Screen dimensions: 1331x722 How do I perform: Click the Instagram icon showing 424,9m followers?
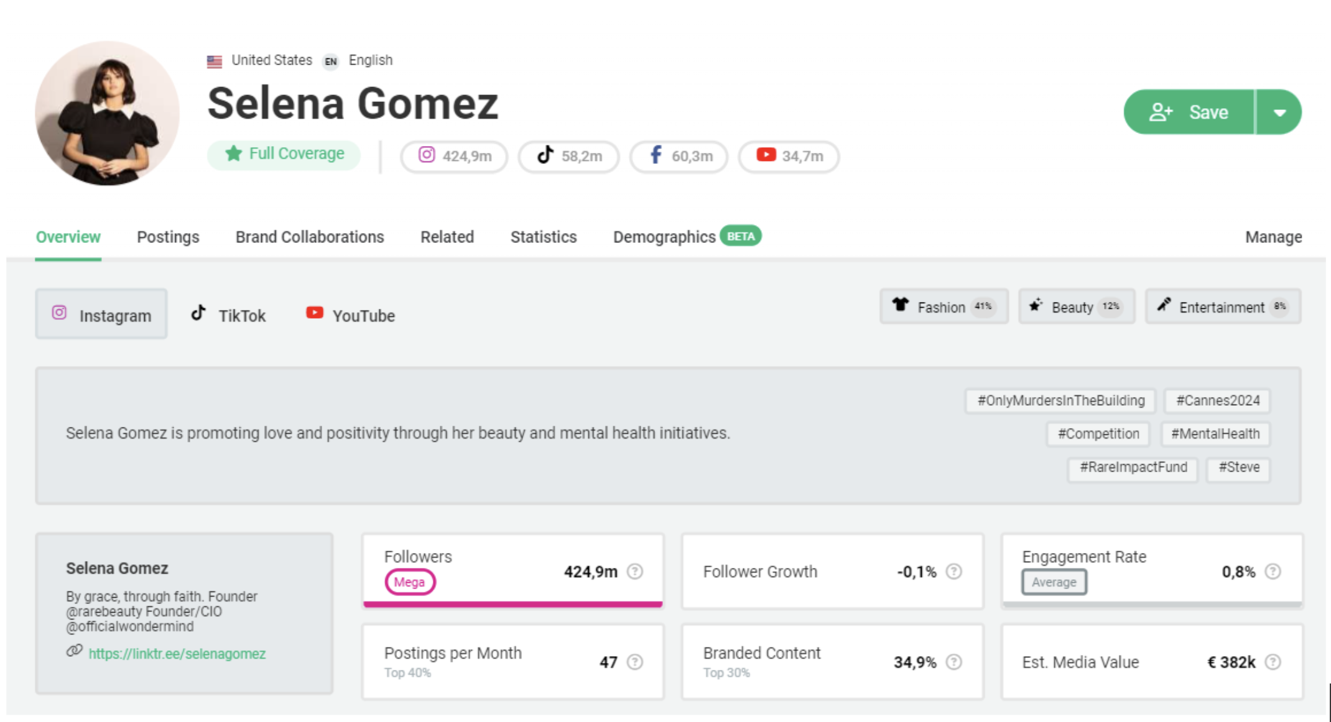coord(427,156)
